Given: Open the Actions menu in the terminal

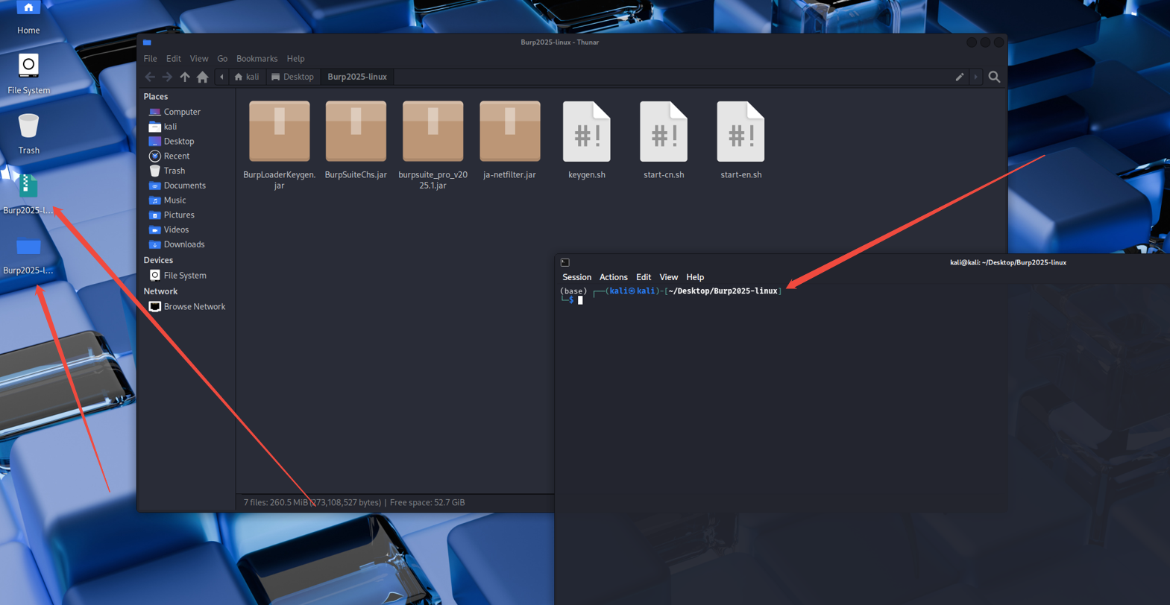Looking at the screenshot, I should coord(613,277).
